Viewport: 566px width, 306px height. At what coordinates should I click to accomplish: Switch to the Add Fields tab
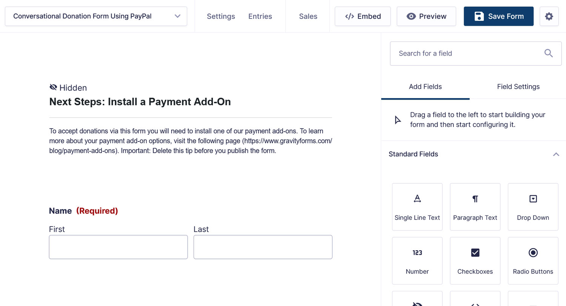point(425,87)
